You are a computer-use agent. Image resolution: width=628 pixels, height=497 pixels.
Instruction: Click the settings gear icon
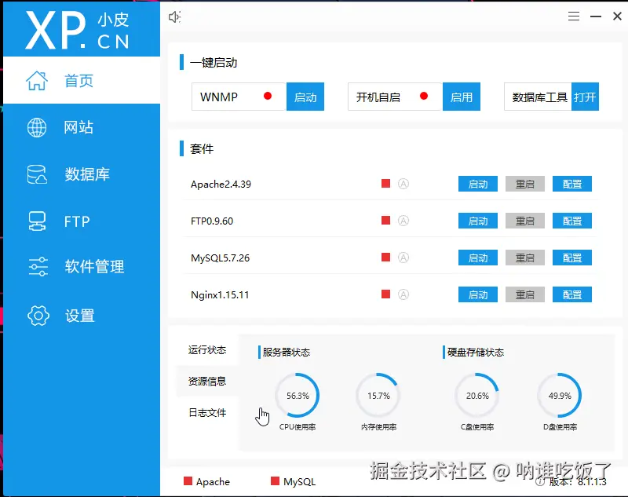coord(38,316)
